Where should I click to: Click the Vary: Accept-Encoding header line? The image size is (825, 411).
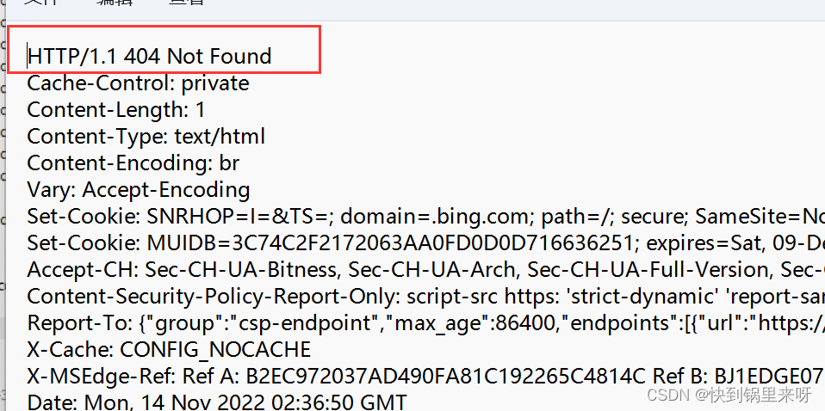point(138,190)
